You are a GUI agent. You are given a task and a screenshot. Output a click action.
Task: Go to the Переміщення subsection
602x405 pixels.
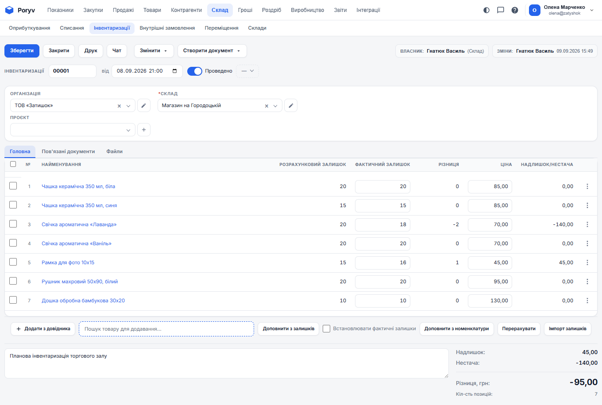[x=221, y=28]
